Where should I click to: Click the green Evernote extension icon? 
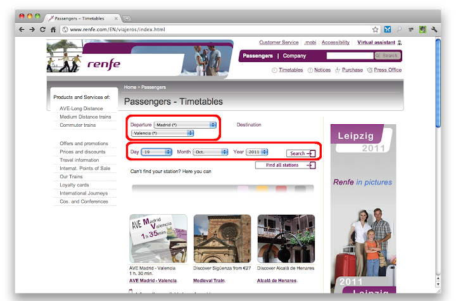tap(422, 29)
